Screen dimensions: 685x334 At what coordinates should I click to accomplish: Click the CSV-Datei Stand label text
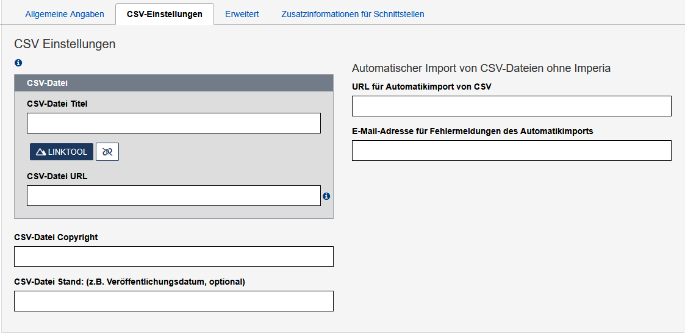(130, 282)
